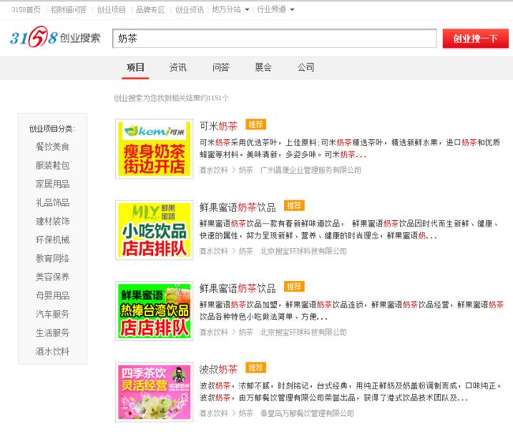Select the 母婴用品 category

[x=52, y=295]
